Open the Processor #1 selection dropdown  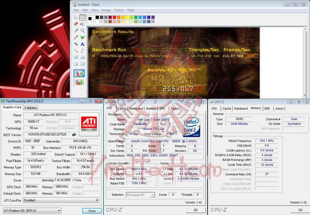[x=140, y=195]
